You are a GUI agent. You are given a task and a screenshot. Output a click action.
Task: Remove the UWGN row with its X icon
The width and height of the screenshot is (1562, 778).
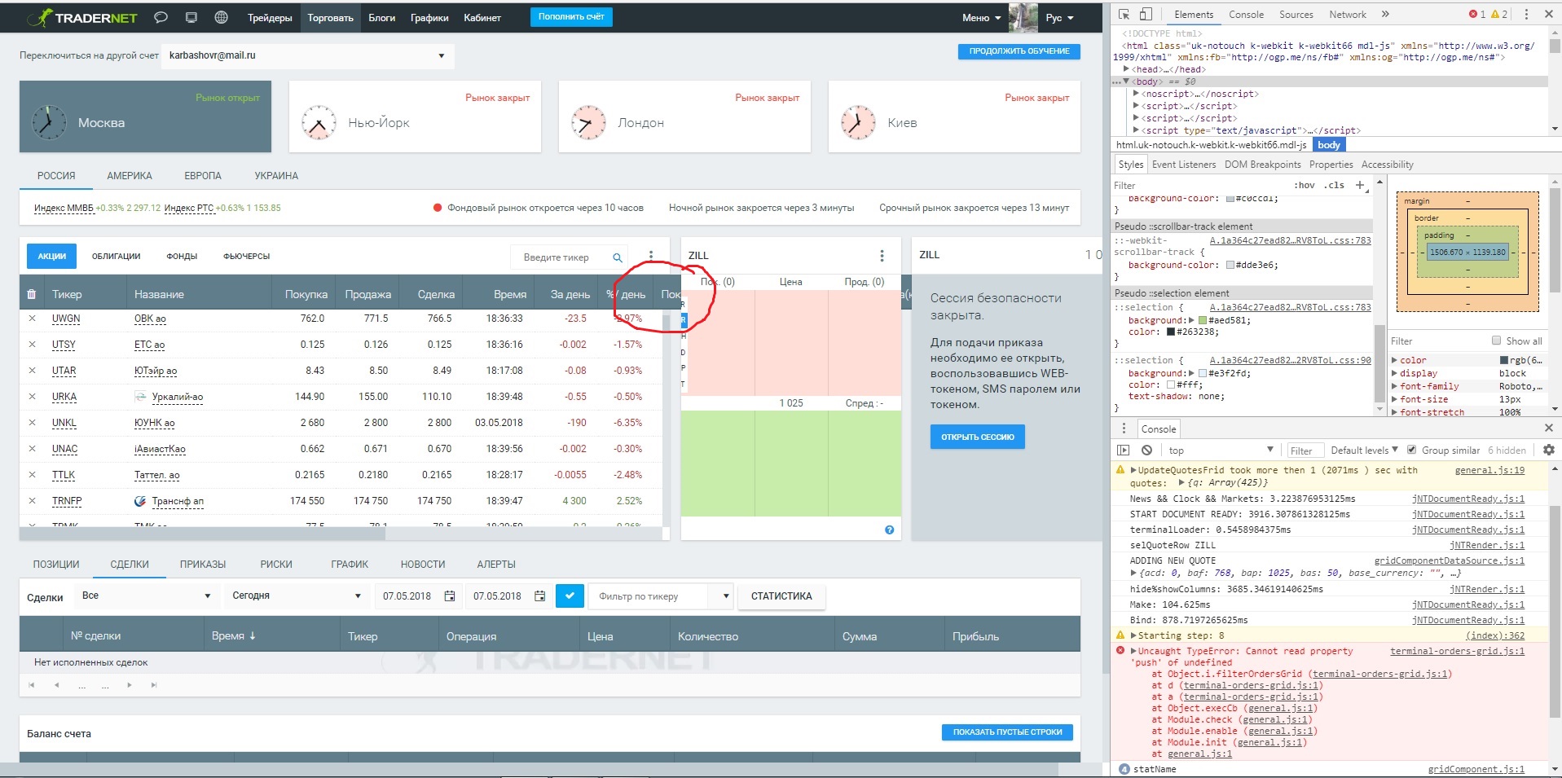(32, 319)
